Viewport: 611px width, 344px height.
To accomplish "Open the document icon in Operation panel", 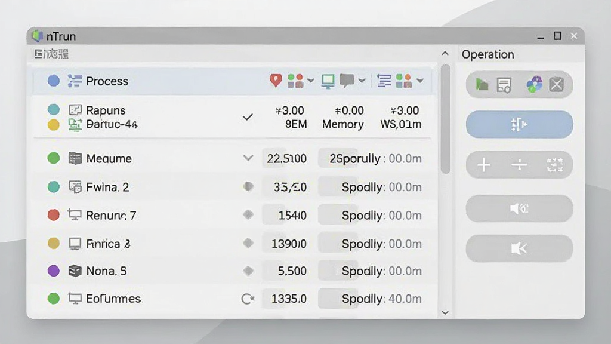I will pos(504,85).
